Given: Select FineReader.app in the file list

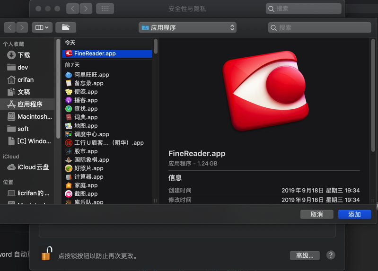Looking at the screenshot, I should pos(107,53).
